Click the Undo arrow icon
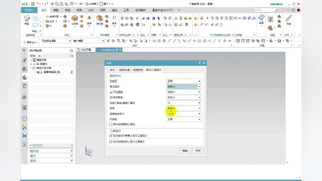Viewport: 322px width, 181px height. pos(39,4)
